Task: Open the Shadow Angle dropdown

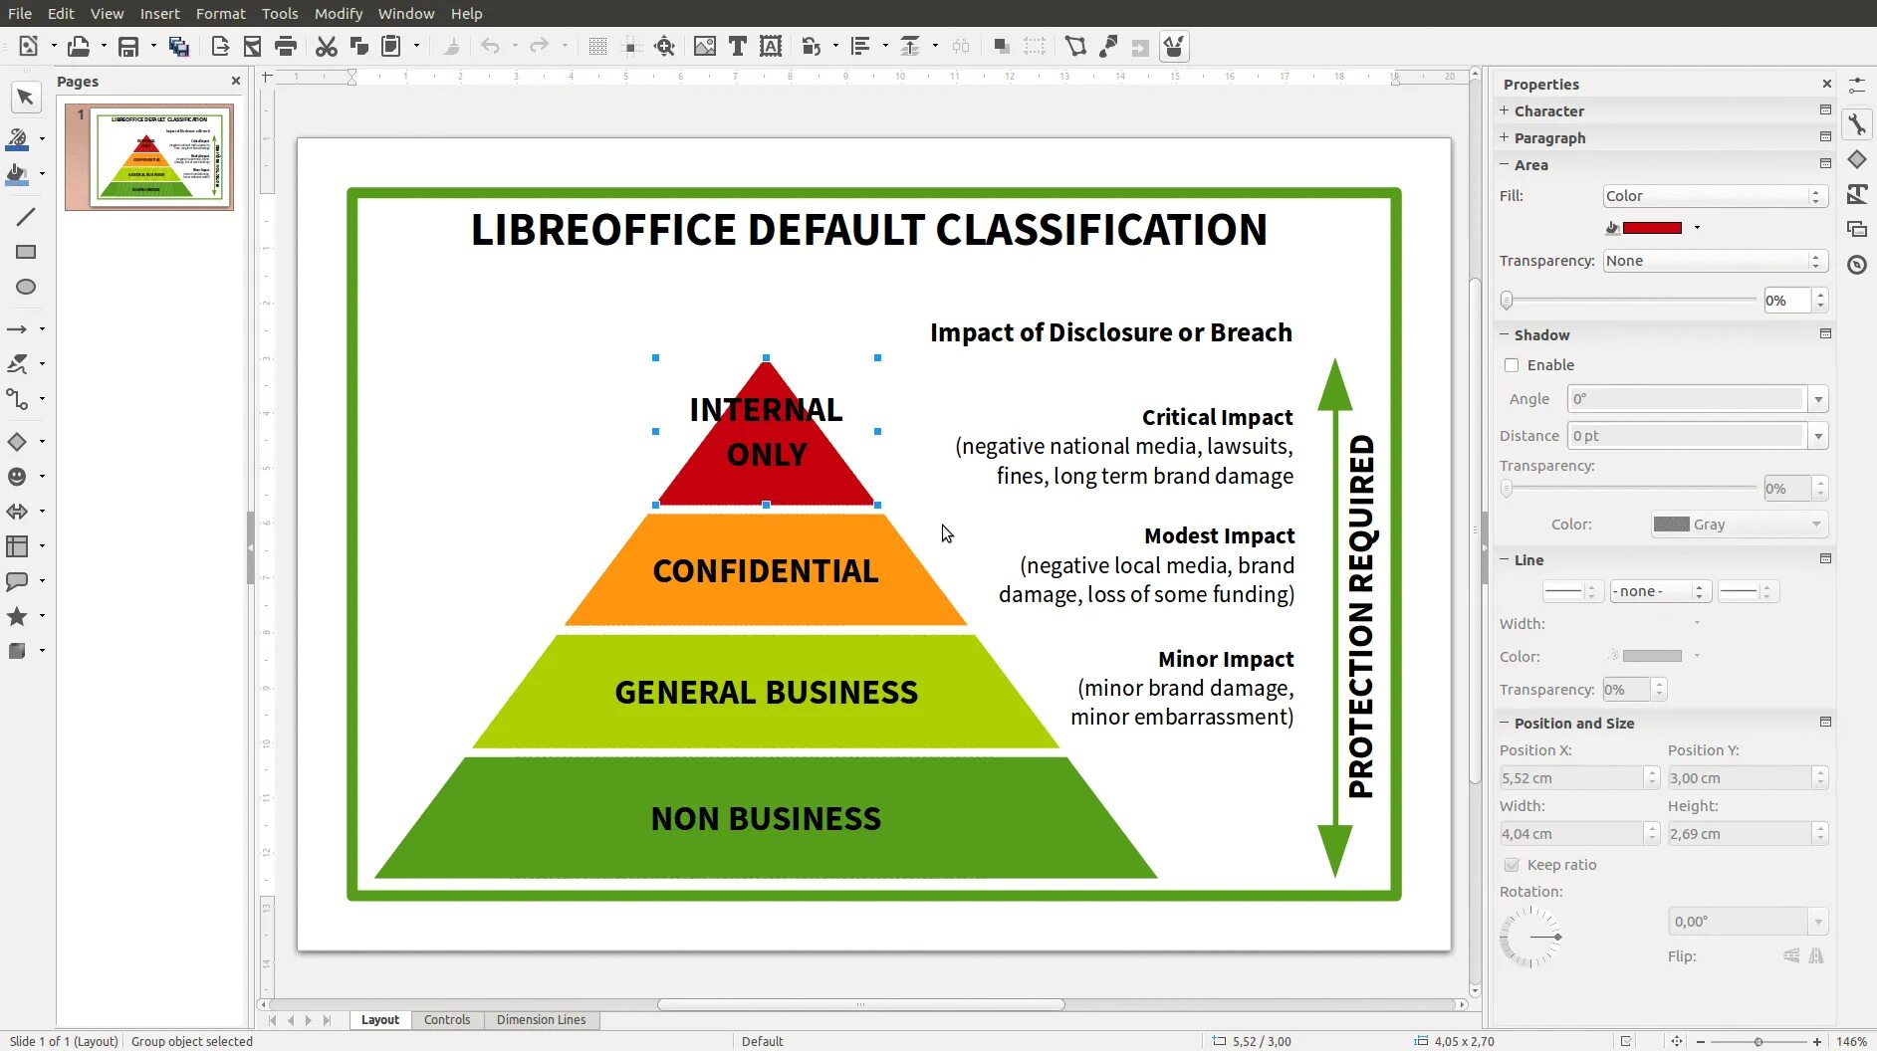Action: pyautogui.click(x=1818, y=399)
